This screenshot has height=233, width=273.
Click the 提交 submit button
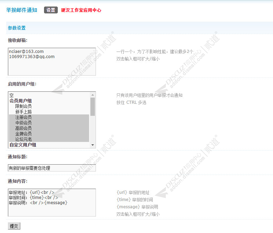[14, 226]
